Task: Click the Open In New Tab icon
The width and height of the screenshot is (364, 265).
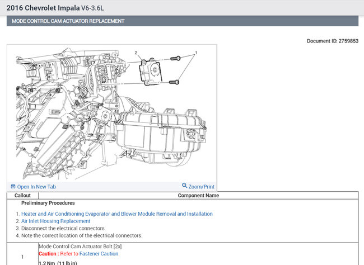Action: point(13,186)
